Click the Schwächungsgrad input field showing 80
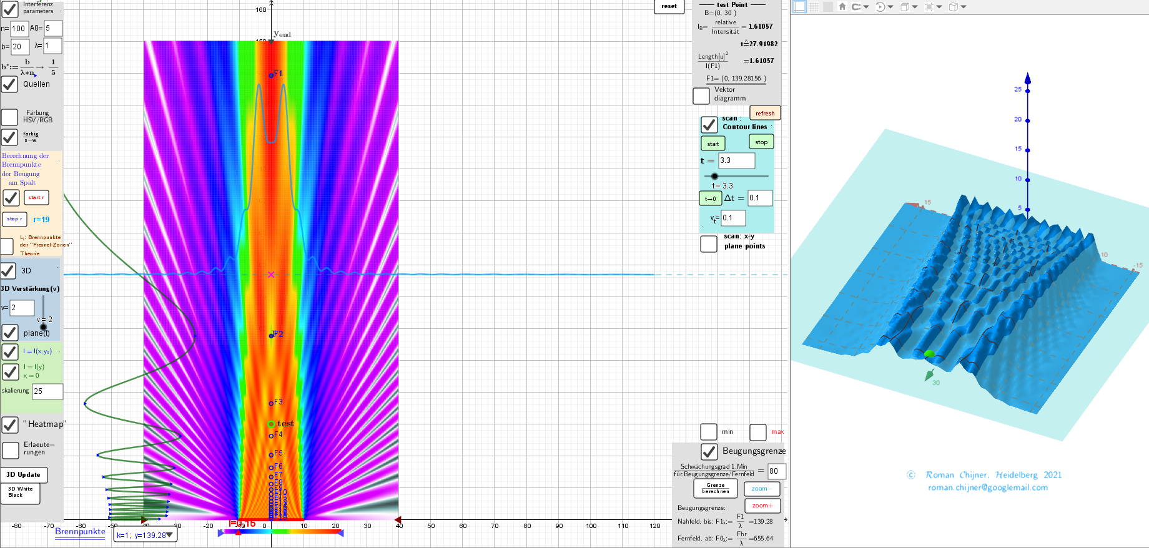The height and width of the screenshot is (548, 1149). (776, 471)
